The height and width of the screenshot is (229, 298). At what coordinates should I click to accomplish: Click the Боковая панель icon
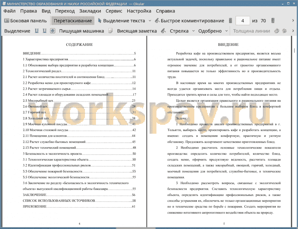tap(7, 21)
